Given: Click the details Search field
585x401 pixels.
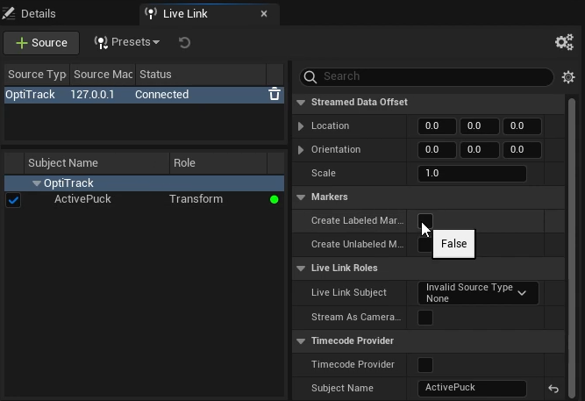Looking at the screenshot, I should 430,77.
